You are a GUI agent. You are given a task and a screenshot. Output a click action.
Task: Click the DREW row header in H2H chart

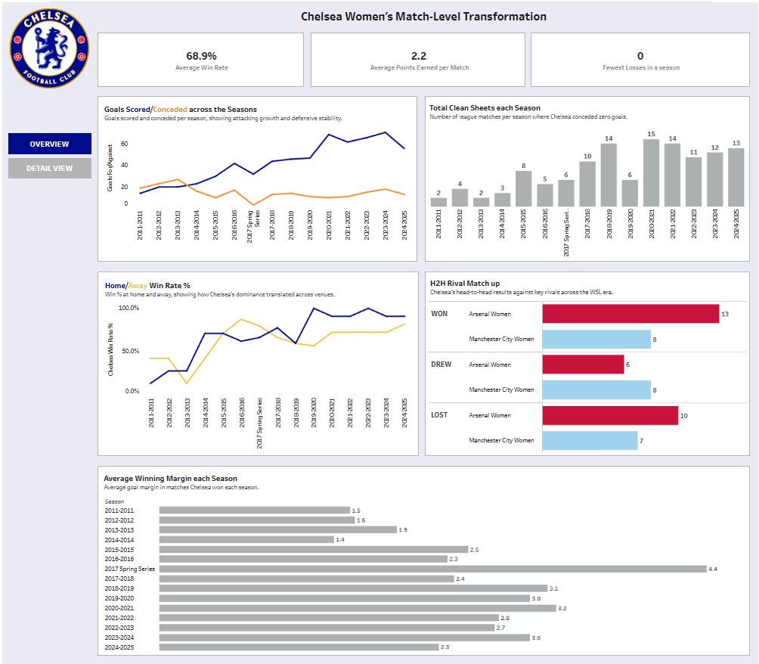point(441,365)
